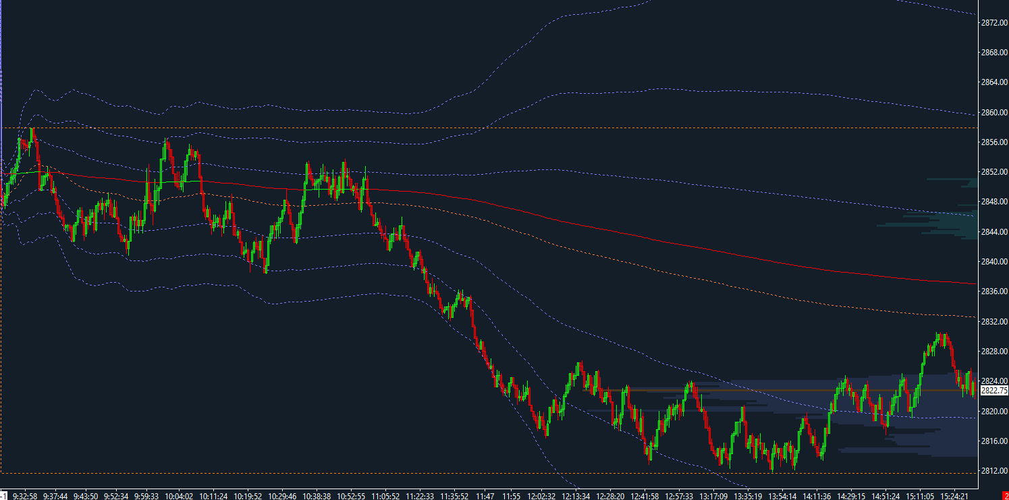Click the 12:28:20 time label
1009x500 pixels.
(611, 496)
